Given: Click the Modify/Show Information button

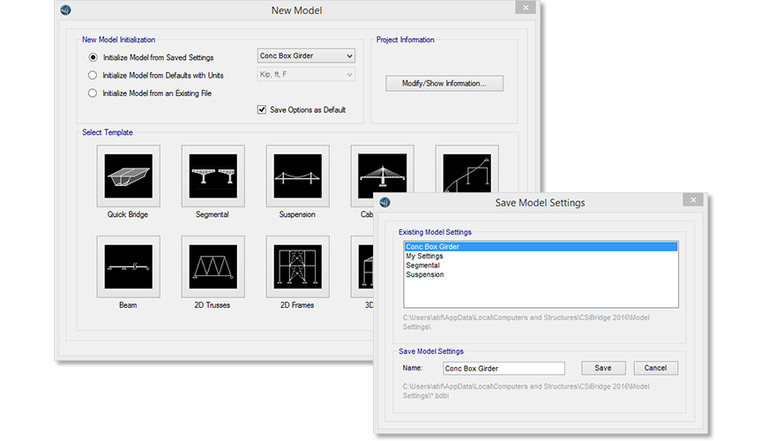Looking at the screenshot, I should click(444, 84).
